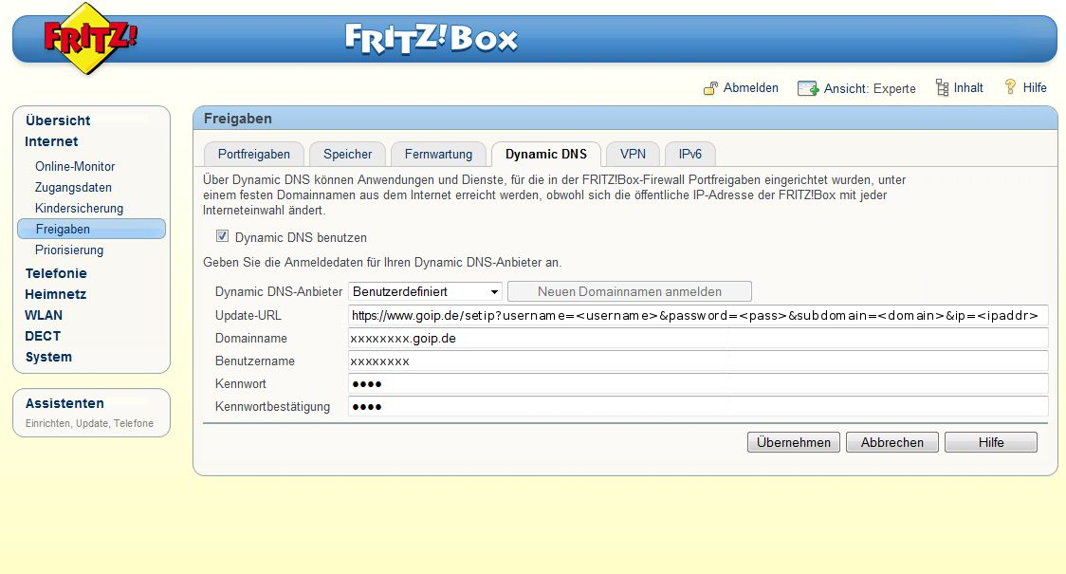Open the WLAN menu section
The height and width of the screenshot is (574, 1066).
click(x=44, y=315)
